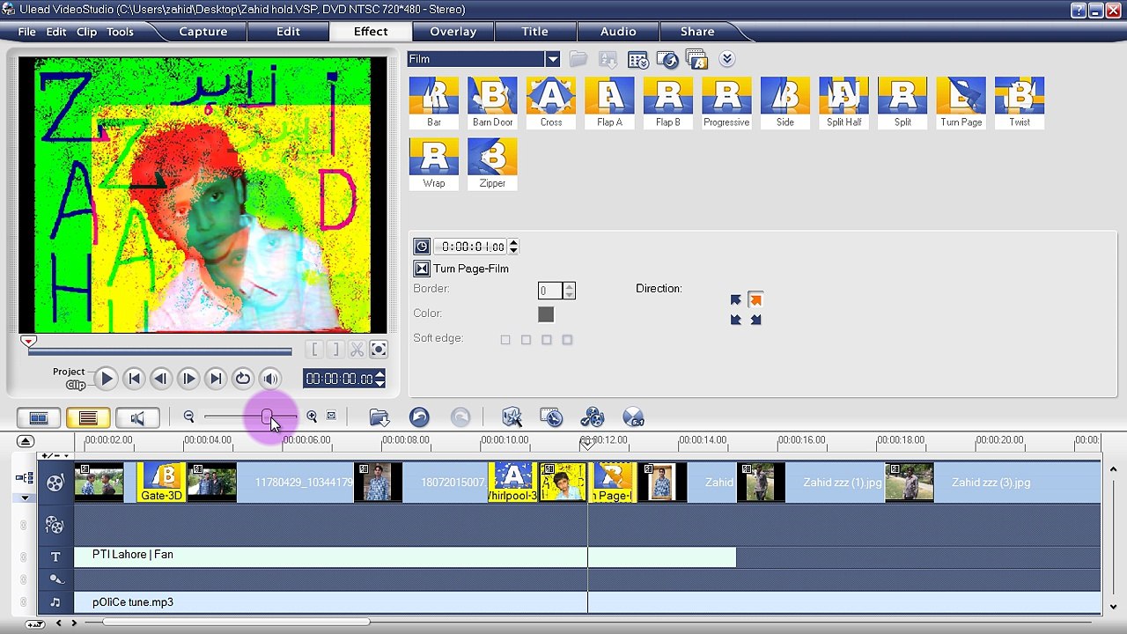Insert media files via folder icon
The height and width of the screenshot is (634, 1127).
click(379, 417)
